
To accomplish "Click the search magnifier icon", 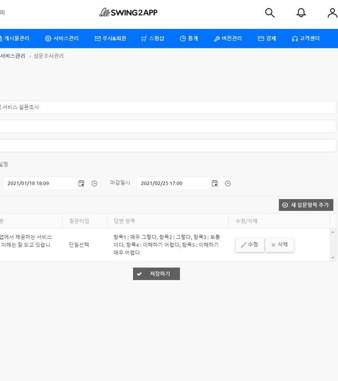I will (270, 13).
